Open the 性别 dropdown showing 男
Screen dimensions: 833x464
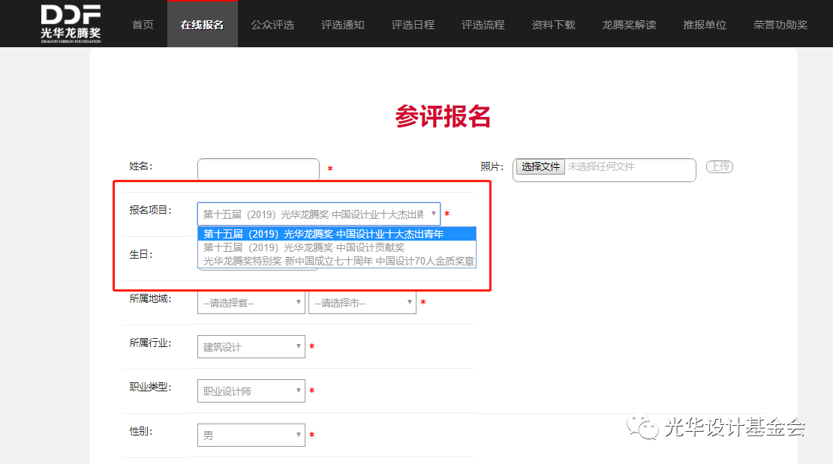pyautogui.click(x=251, y=436)
